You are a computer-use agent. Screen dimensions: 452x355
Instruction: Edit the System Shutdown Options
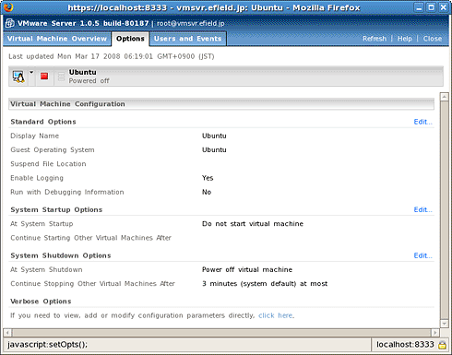coord(422,255)
